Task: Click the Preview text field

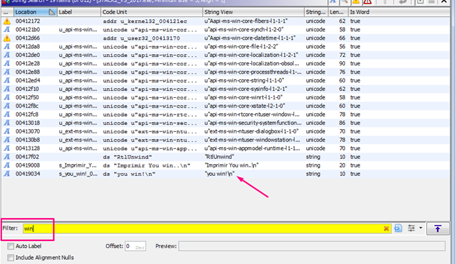Action: [x=312, y=246]
